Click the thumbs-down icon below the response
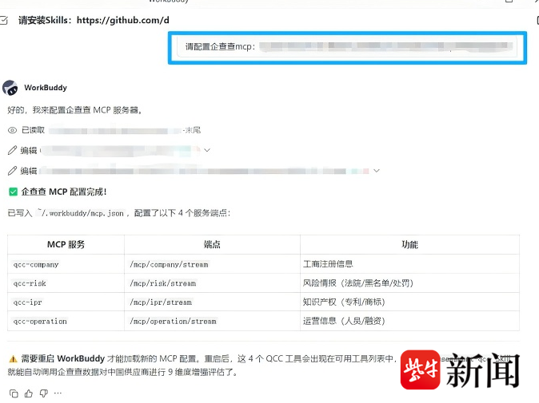The width and height of the screenshot is (539, 403). pos(43,393)
